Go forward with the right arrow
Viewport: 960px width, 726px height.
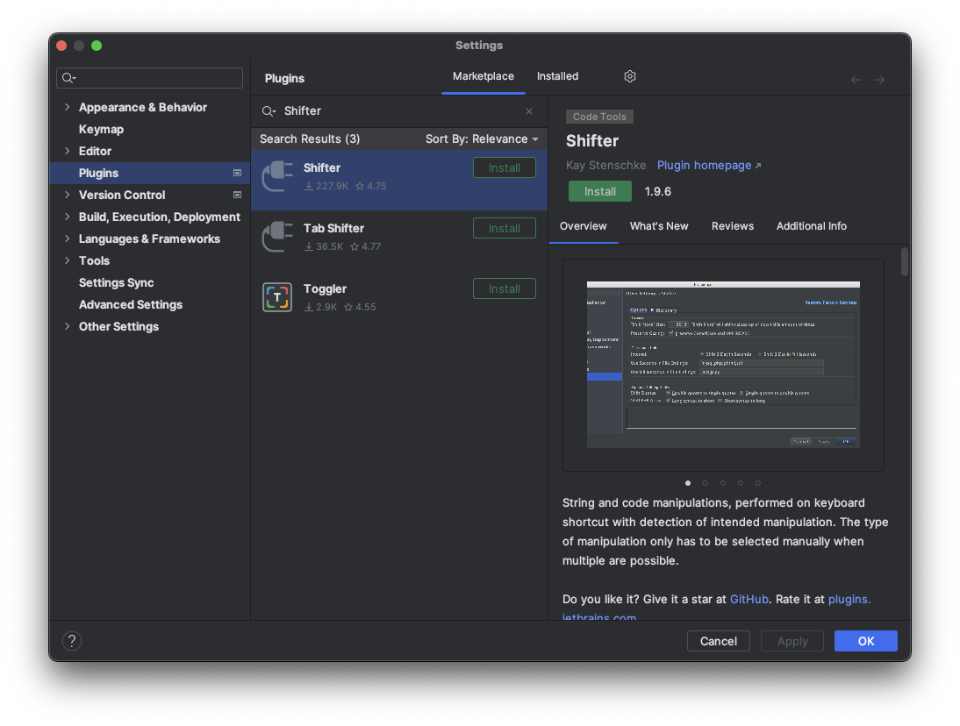coord(879,80)
